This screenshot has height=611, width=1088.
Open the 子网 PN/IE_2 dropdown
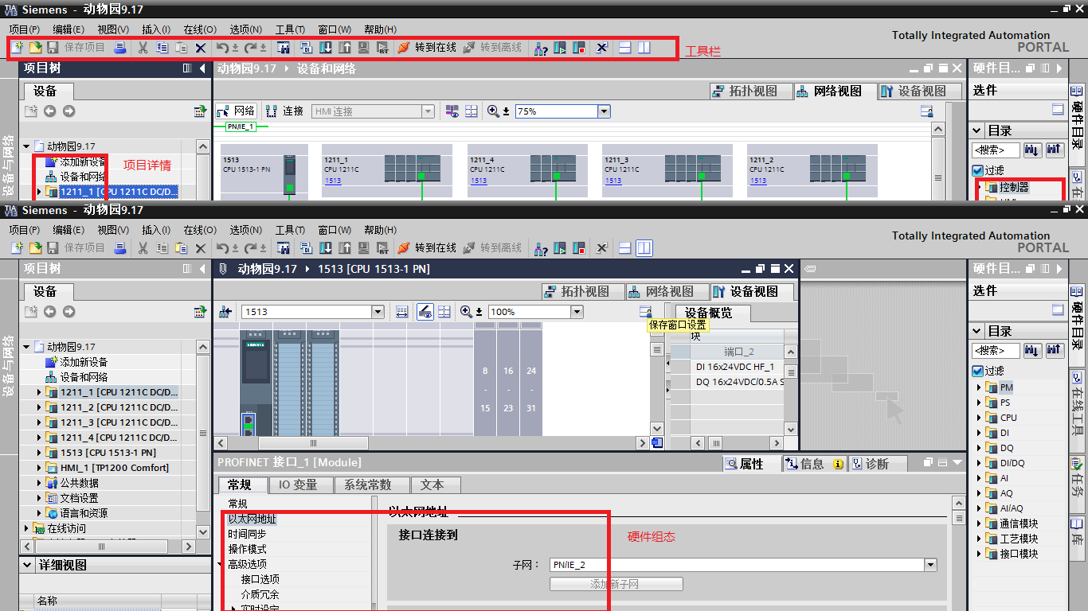(x=930, y=565)
